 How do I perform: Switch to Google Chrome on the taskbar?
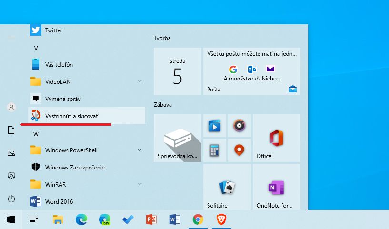coord(198,219)
